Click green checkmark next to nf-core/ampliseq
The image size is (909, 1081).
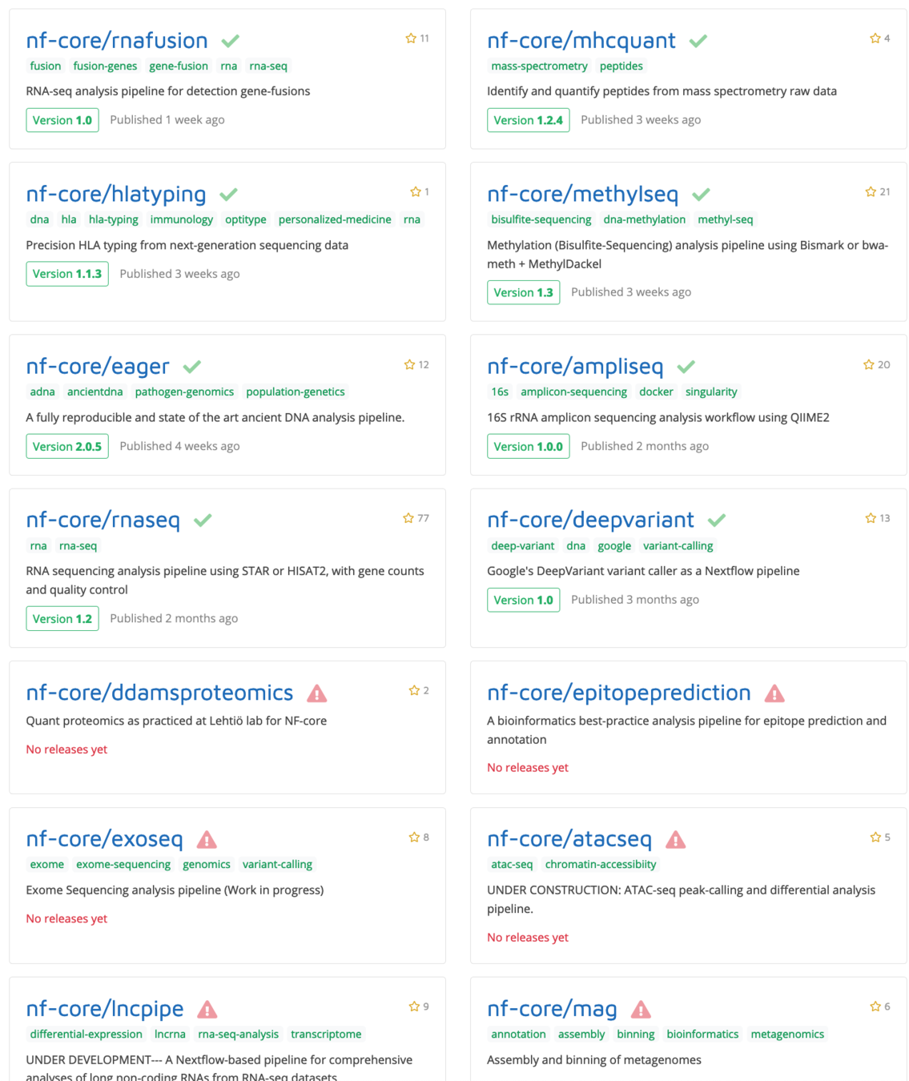click(686, 368)
